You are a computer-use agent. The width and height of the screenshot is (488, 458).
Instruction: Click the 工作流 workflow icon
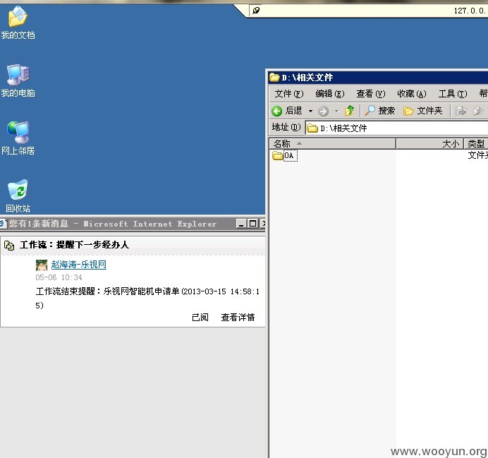point(9,246)
